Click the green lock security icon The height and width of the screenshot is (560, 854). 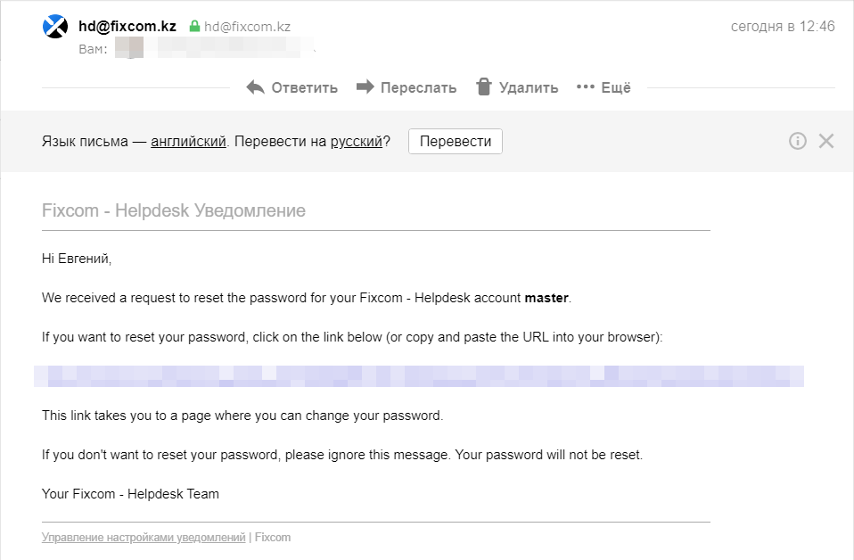[x=194, y=26]
